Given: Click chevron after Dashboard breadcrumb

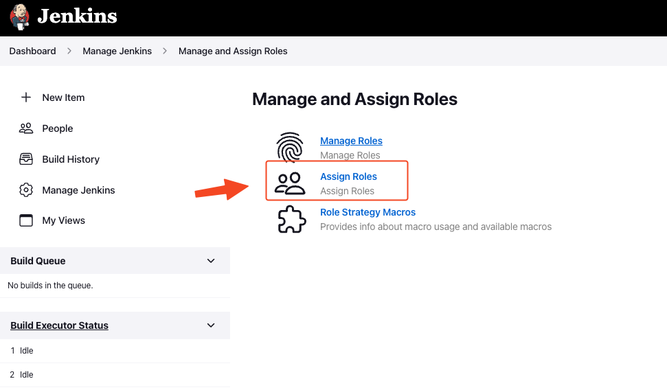Looking at the screenshot, I should point(69,51).
